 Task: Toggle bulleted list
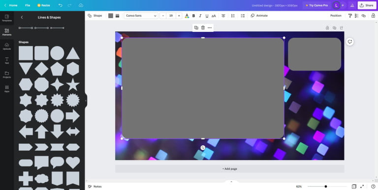pos(233,16)
